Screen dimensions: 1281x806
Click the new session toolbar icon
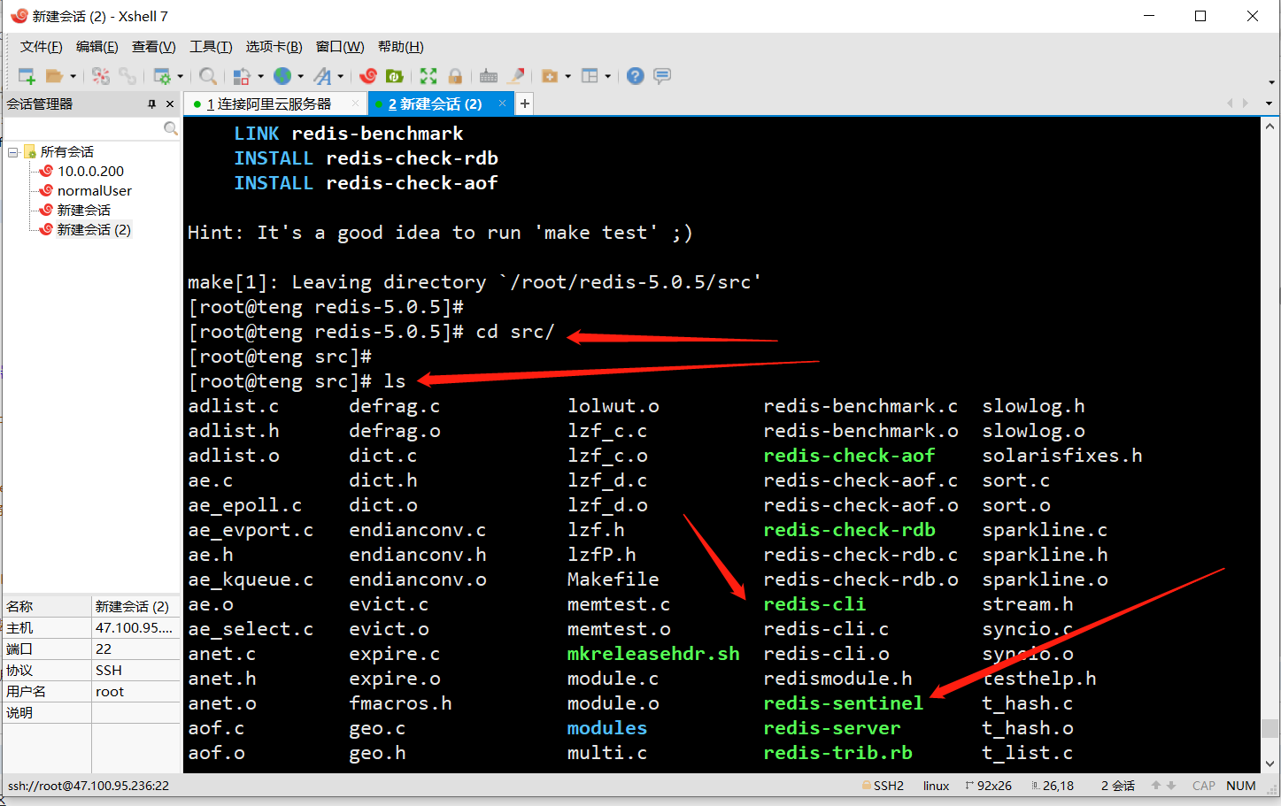coord(27,76)
